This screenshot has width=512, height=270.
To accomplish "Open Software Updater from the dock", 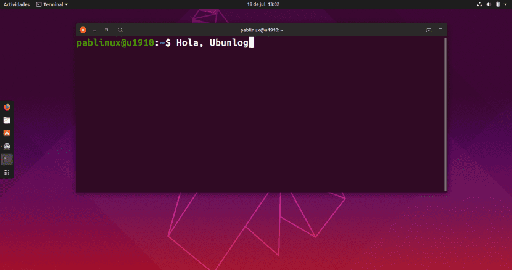I will 7,146.
